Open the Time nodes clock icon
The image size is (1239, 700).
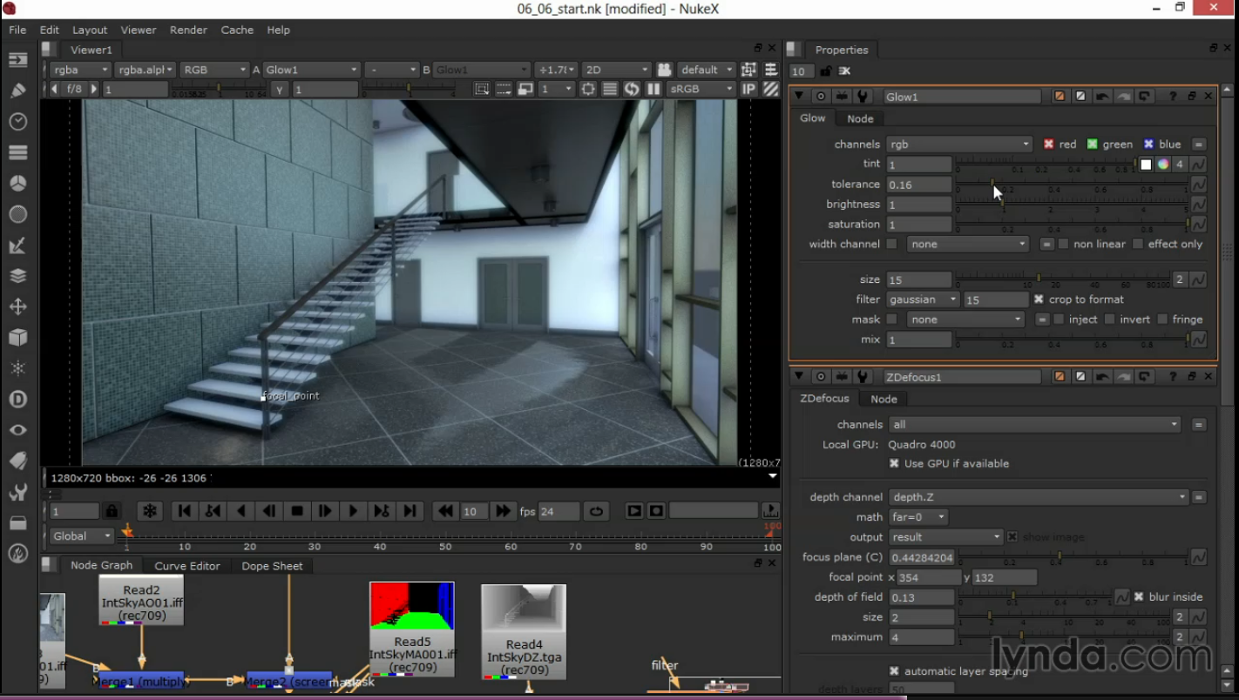17,122
